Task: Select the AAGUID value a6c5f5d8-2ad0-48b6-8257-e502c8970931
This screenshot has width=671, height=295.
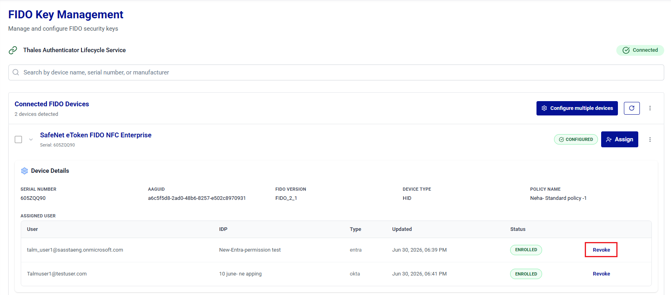Action: click(197, 198)
